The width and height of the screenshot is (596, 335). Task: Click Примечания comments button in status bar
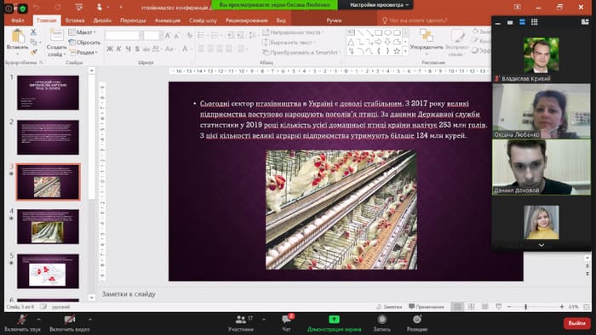point(427,307)
